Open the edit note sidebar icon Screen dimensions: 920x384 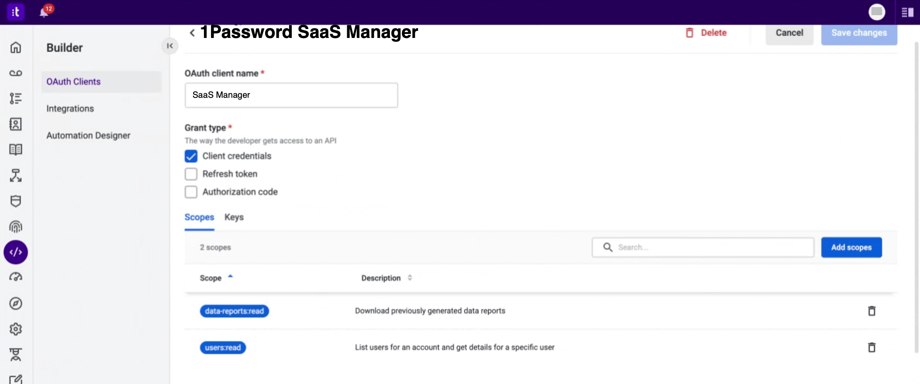coord(16,379)
